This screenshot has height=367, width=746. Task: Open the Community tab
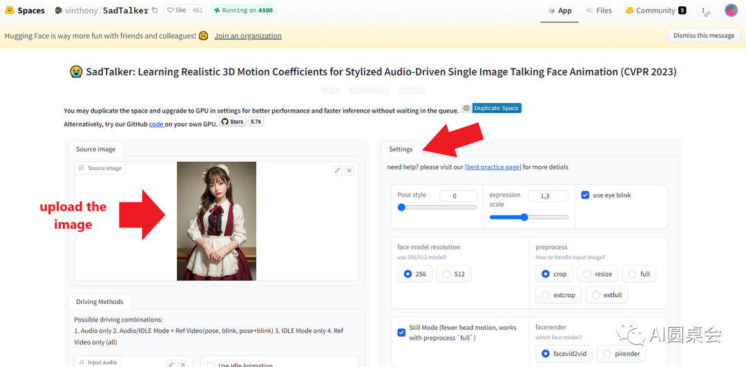655,10
